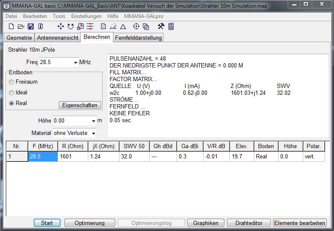
Task: Click the SWV 50 cell 32.0
Action: (134, 157)
